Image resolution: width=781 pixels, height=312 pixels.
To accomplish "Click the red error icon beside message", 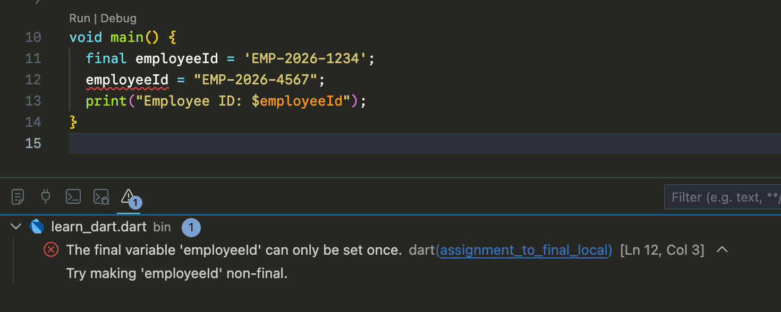I will (x=51, y=250).
